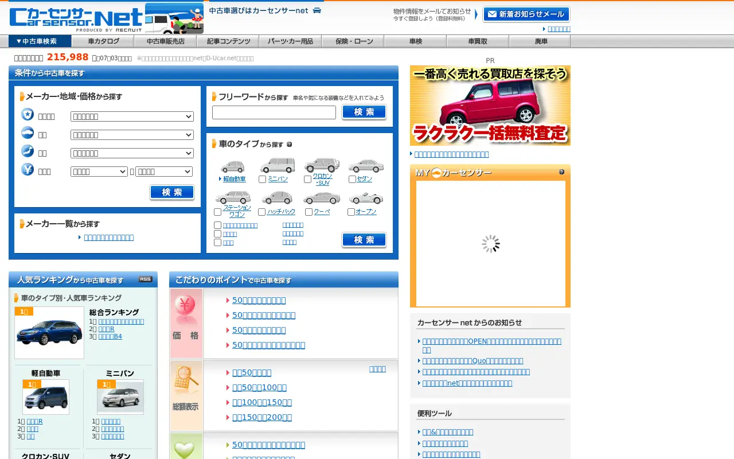This screenshot has height=459, width=734.
Task: Open help icon beside 車のタイプから探す
Action: [289, 145]
